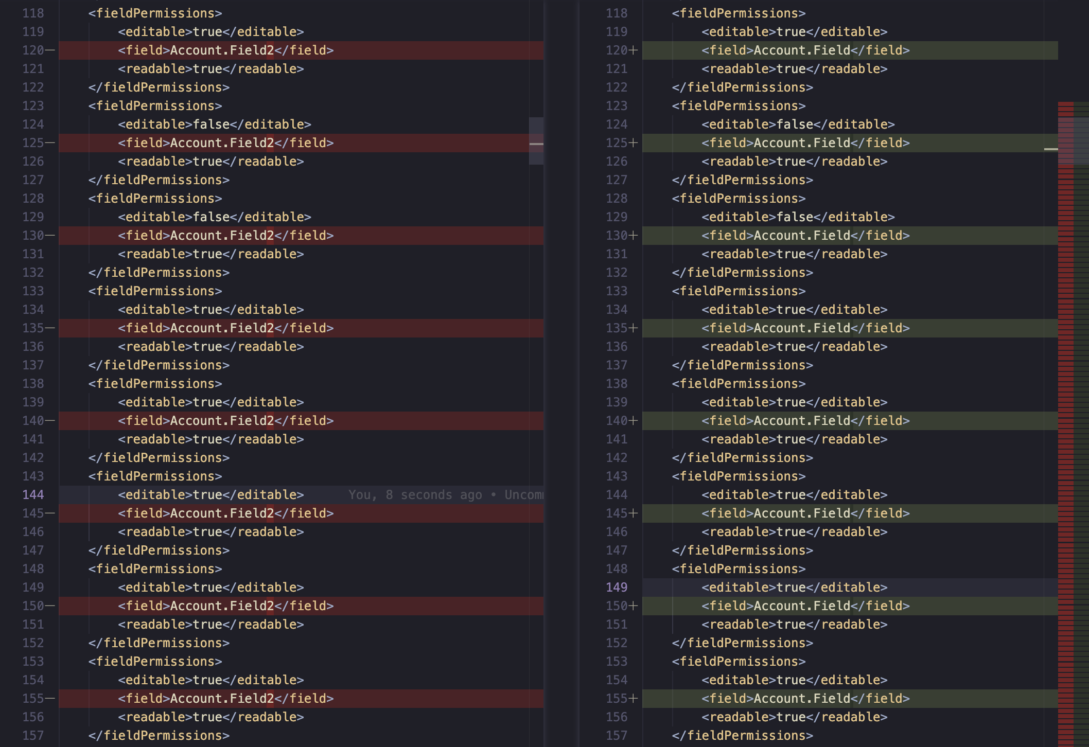Click the minus marker at left line 120

click(50, 50)
